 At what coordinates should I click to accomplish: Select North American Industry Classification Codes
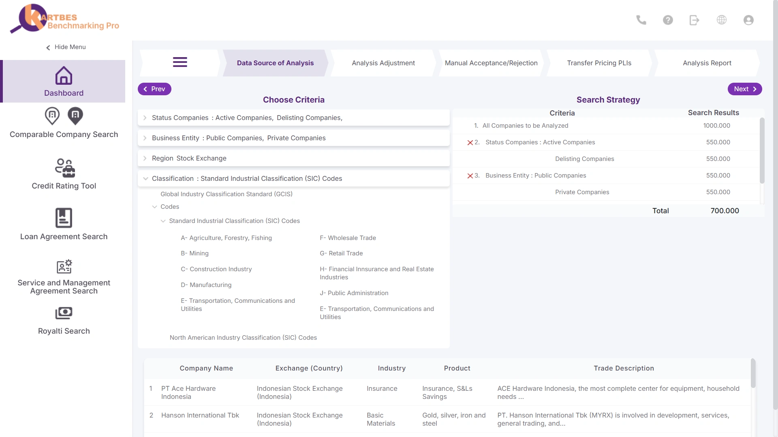(x=243, y=338)
